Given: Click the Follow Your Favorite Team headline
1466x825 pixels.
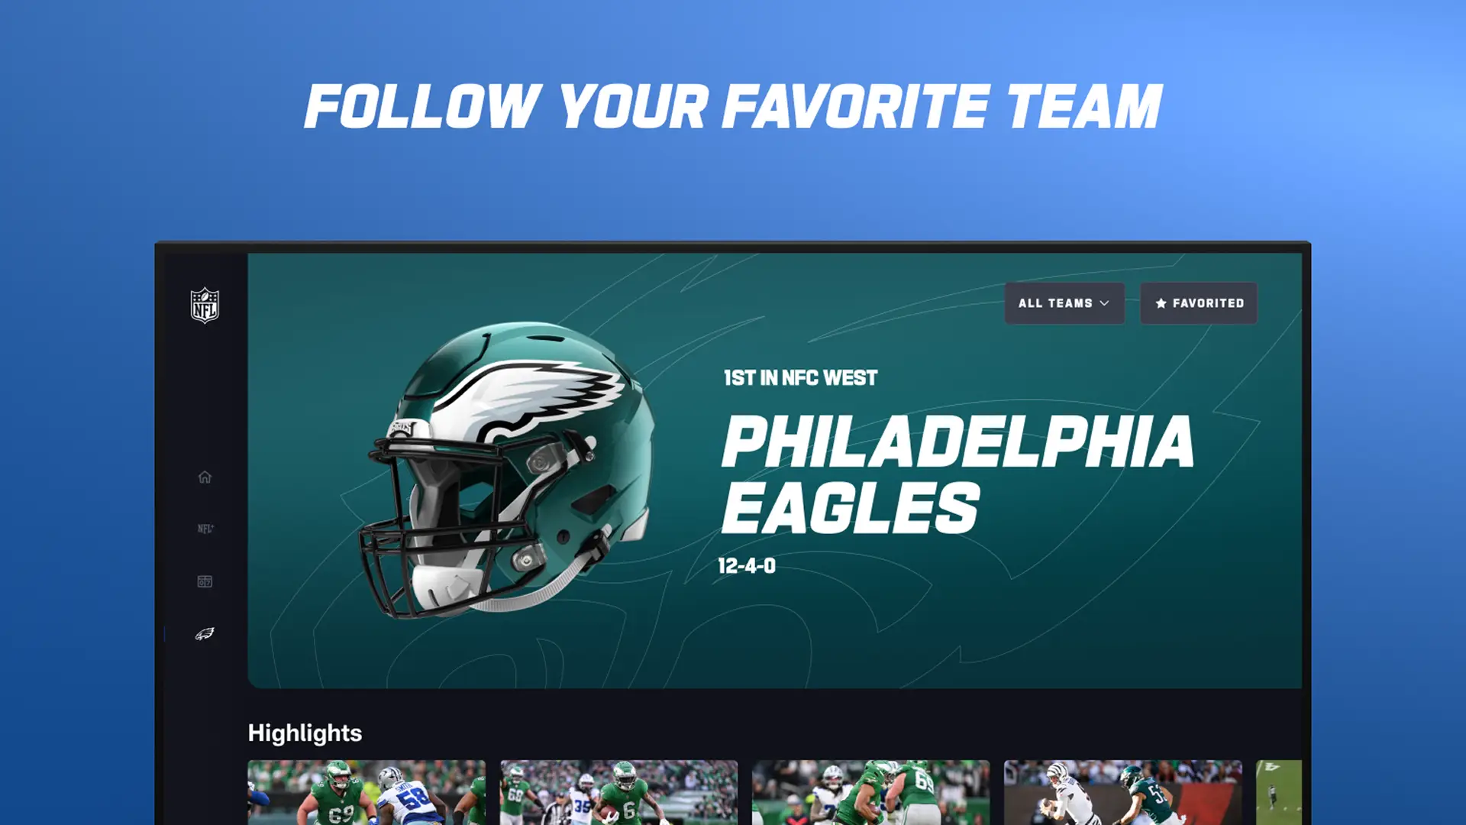Looking at the screenshot, I should pos(733,106).
